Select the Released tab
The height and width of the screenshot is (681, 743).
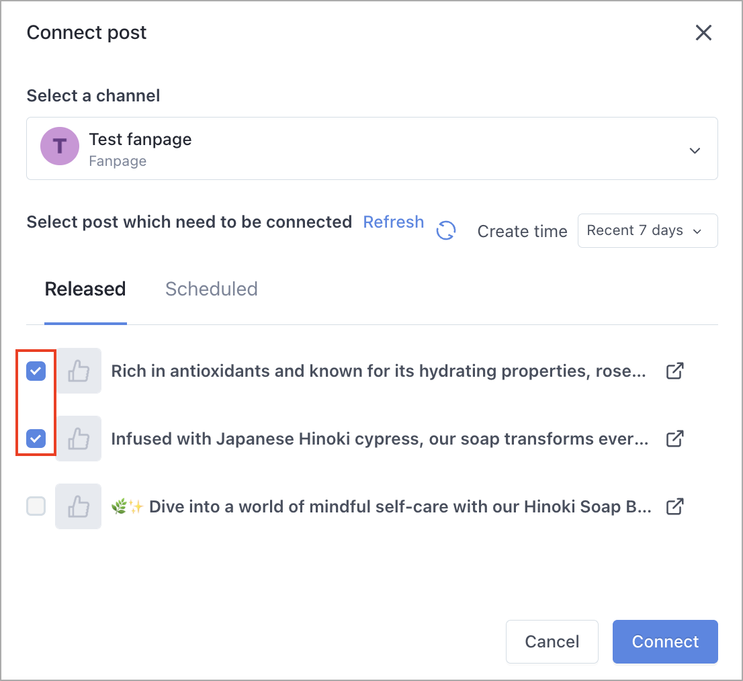(85, 289)
